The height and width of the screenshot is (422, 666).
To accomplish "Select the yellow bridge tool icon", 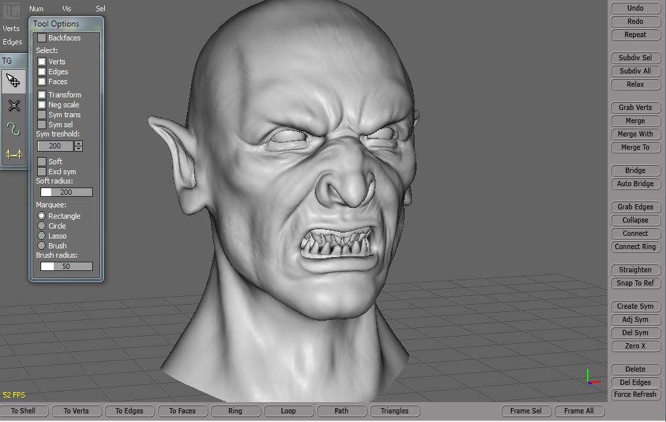I will tap(13, 154).
